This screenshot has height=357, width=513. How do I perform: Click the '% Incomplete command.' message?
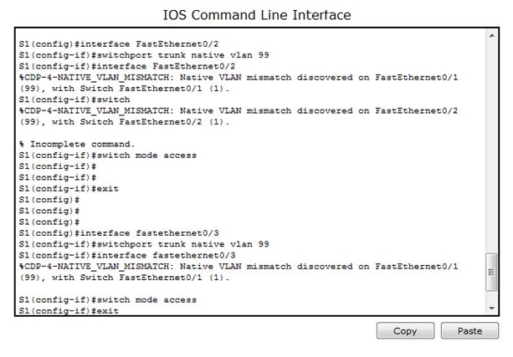point(77,144)
